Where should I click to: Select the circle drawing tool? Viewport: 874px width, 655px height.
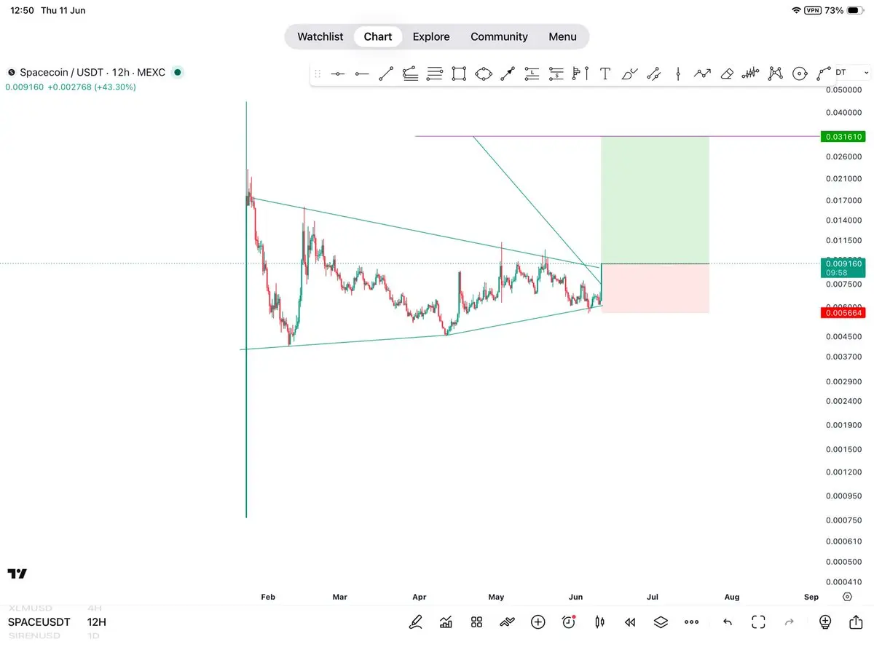pyautogui.click(x=800, y=74)
